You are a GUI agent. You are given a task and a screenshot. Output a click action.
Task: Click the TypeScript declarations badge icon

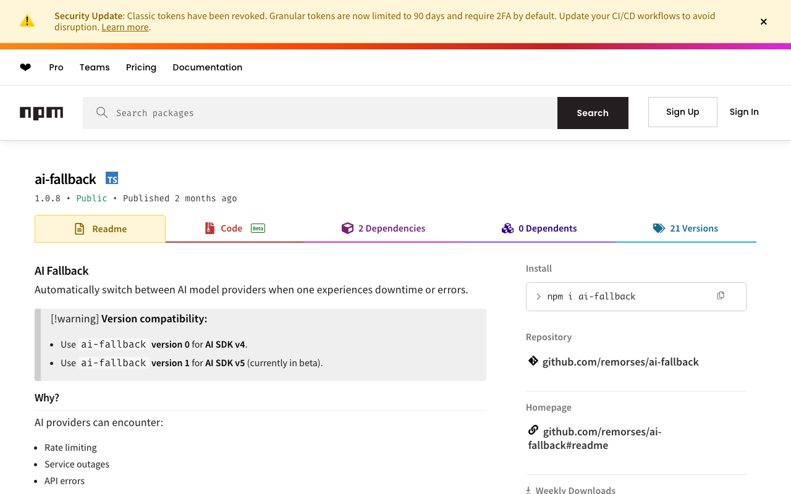point(112,178)
